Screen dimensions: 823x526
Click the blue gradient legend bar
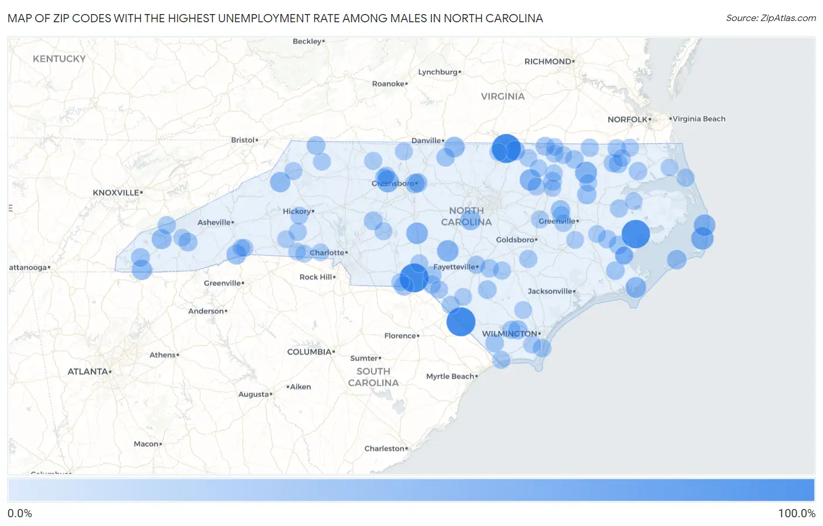[411, 490]
